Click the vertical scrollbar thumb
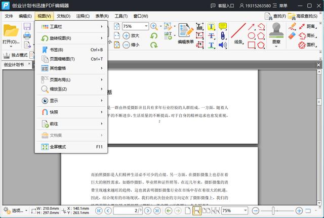This screenshot has height=218, width=324. [x=319, y=102]
